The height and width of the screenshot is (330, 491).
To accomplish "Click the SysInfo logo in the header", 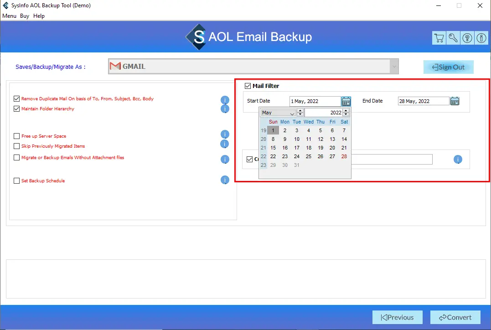I will [x=196, y=37].
